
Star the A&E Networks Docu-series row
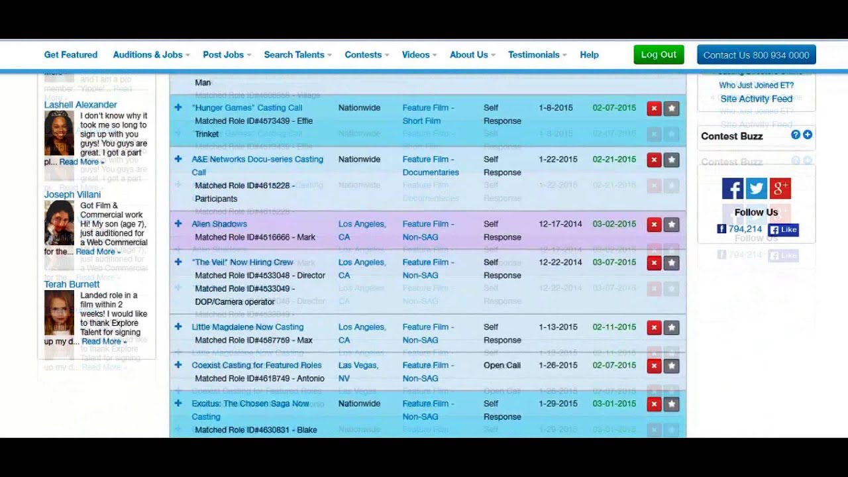click(x=671, y=160)
